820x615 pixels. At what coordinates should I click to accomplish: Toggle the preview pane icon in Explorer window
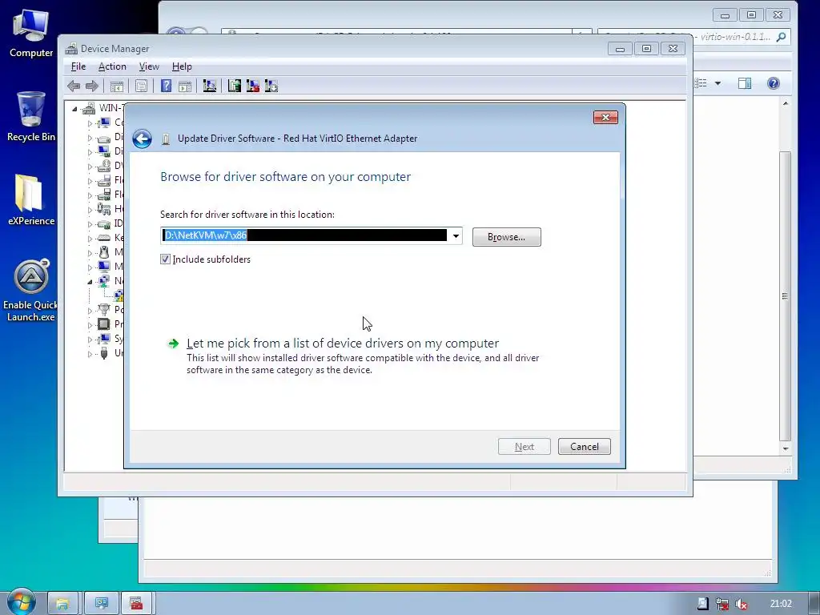point(745,83)
